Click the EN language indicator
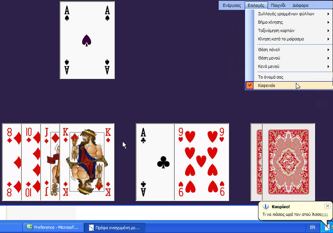 (312, 227)
